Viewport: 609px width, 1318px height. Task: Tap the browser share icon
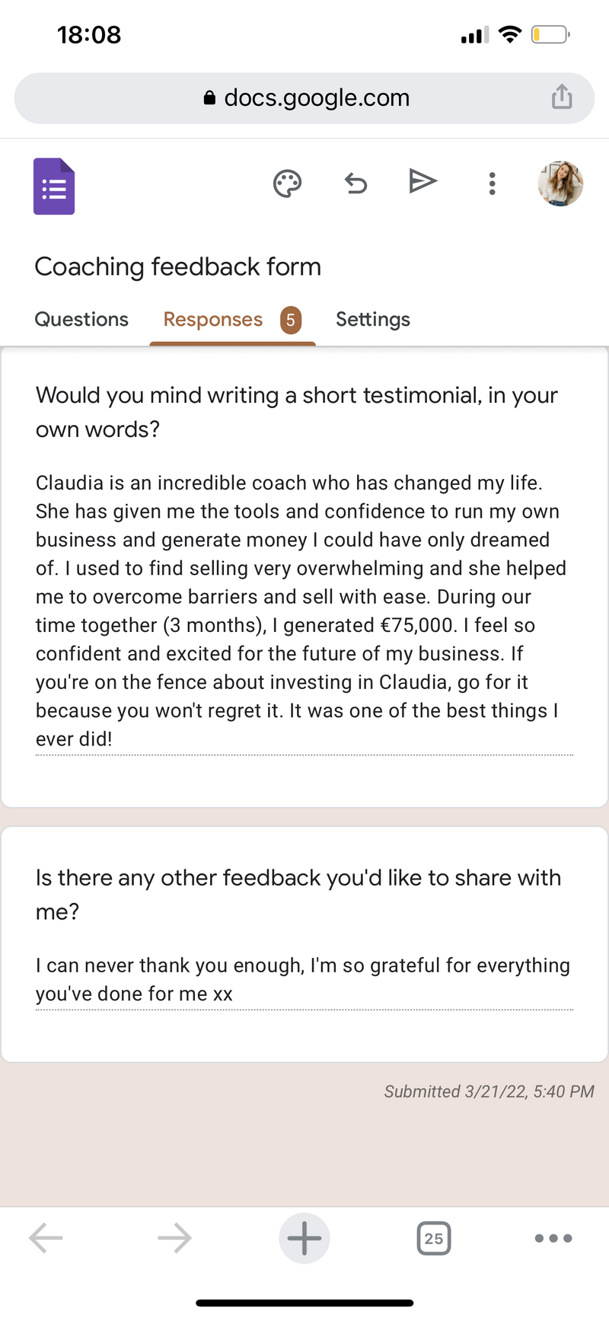(x=562, y=97)
